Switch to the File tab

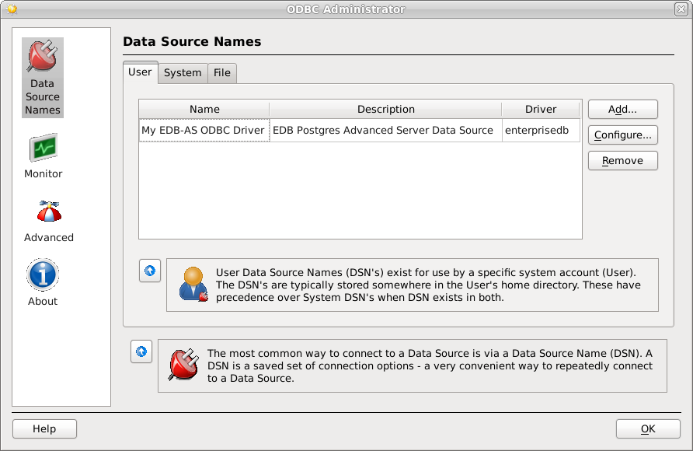[x=222, y=73]
